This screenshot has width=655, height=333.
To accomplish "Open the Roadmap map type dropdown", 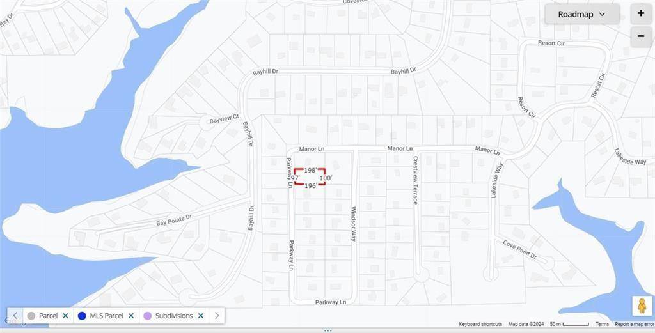I will 582,14.
